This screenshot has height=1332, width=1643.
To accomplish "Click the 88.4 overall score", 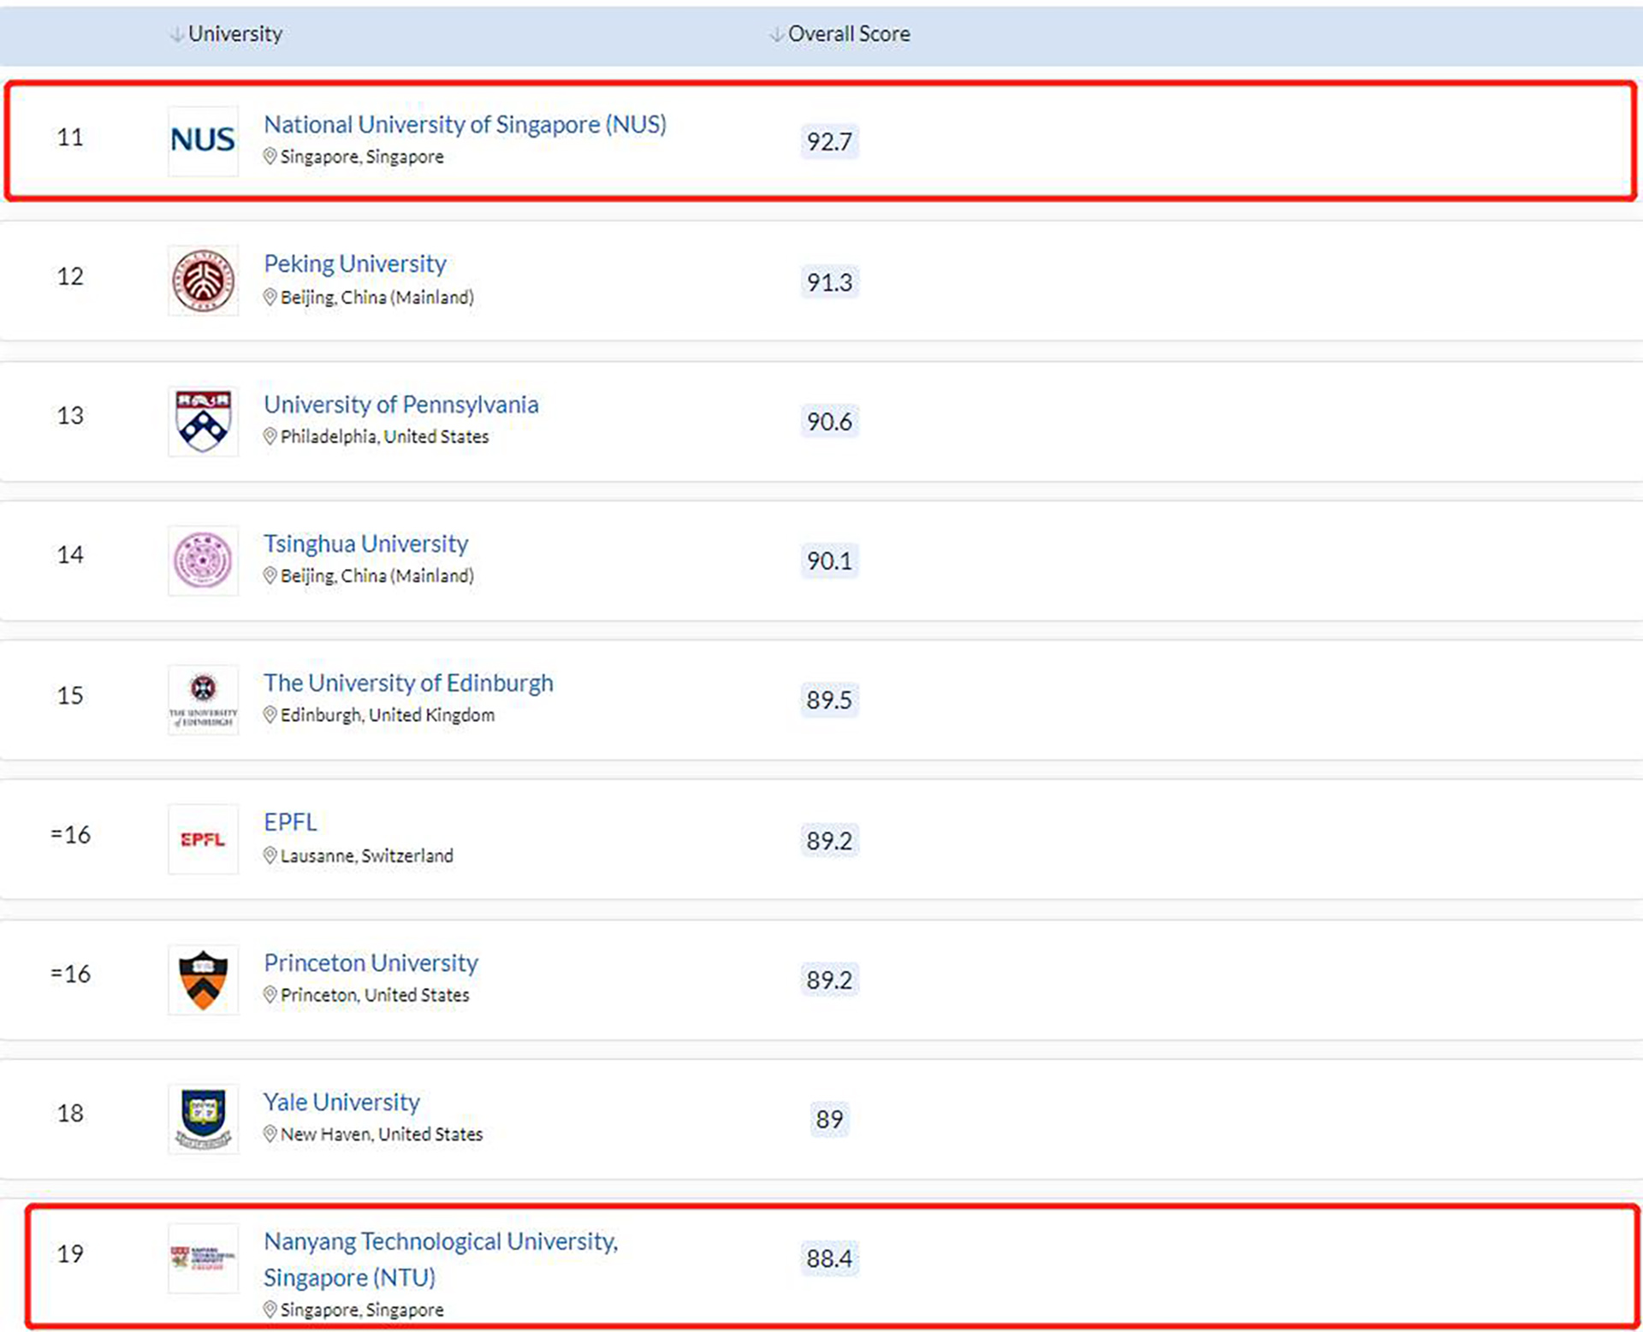I will tap(829, 1259).
